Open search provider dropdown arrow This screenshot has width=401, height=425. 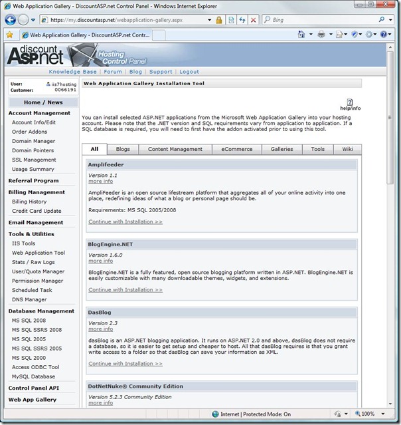click(x=390, y=20)
